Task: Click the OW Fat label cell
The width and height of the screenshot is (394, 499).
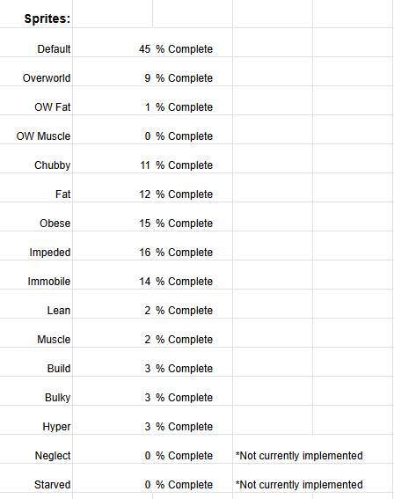Action: [x=36, y=100]
